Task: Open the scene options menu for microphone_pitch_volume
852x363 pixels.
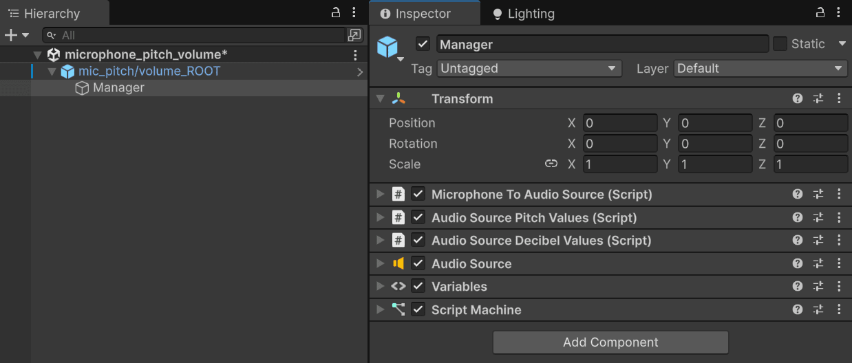Action: click(x=355, y=55)
